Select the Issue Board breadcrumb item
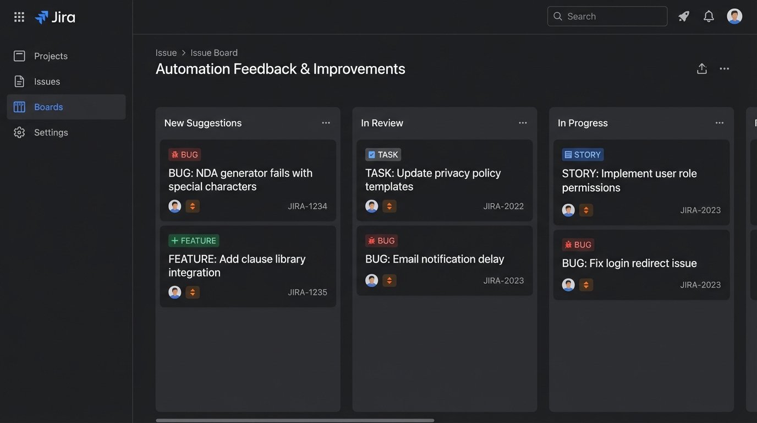 (x=214, y=52)
